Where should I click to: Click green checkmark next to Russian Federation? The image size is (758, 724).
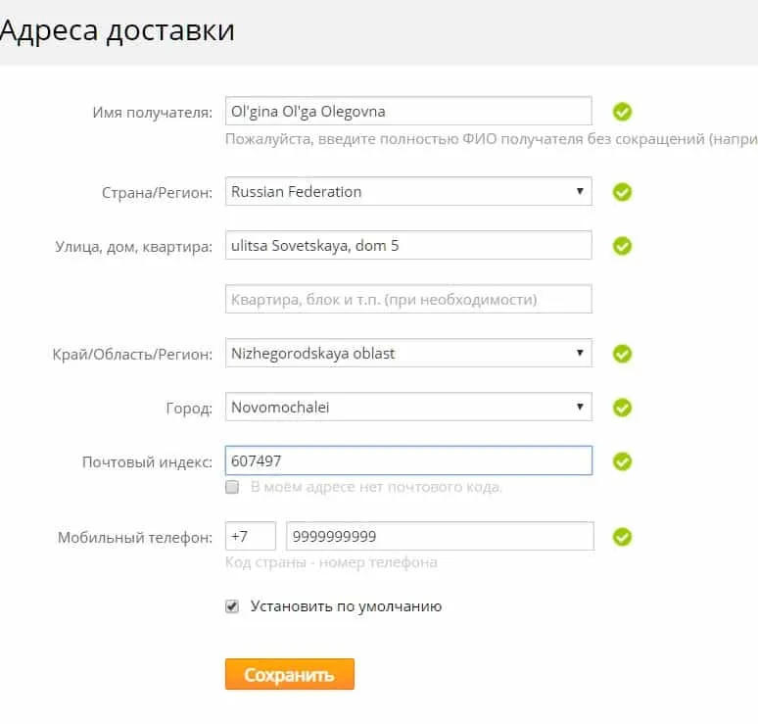click(x=622, y=192)
